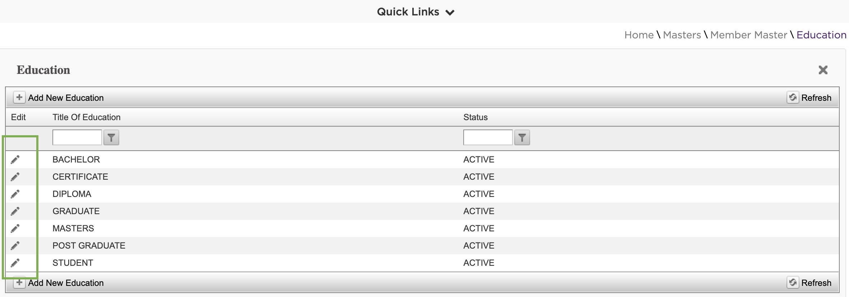Expand the Quick Links dropdown

(416, 12)
